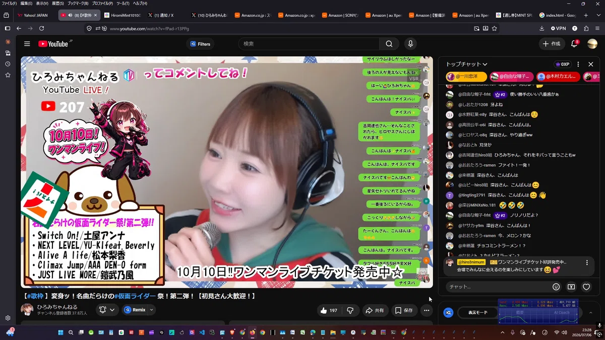Viewport: 605px width, 340px height.
Task: Open the 編集(E) menu
Action: (26, 4)
